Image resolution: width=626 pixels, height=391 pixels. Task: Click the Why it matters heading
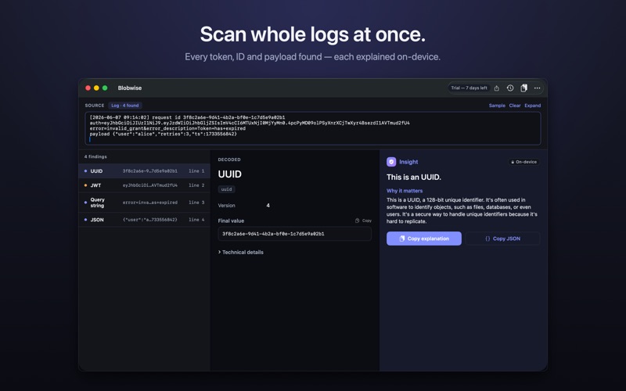[x=405, y=191]
